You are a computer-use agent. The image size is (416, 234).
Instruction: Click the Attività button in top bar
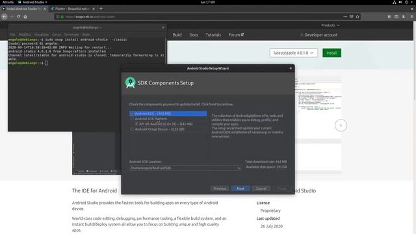pos(8,2)
